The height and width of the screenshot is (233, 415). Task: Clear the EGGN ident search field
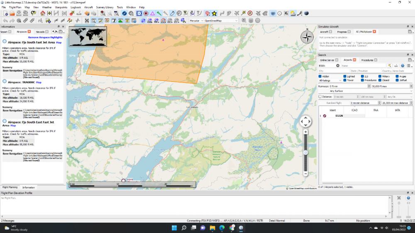[337, 65]
